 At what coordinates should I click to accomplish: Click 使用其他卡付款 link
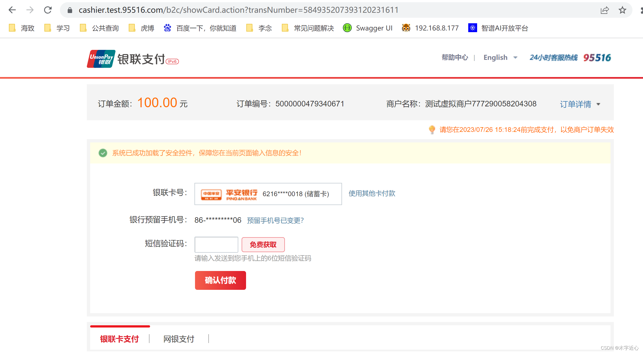372,193
